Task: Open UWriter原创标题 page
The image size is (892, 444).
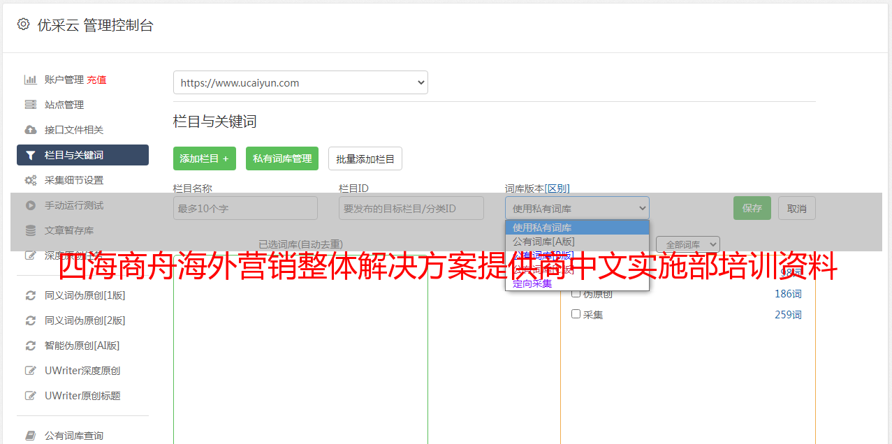Action: (82, 396)
